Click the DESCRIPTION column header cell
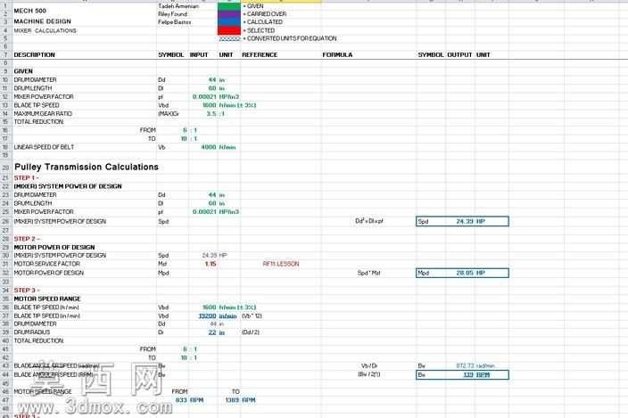Image resolution: width=628 pixels, height=418 pixels. click(35, 54)
